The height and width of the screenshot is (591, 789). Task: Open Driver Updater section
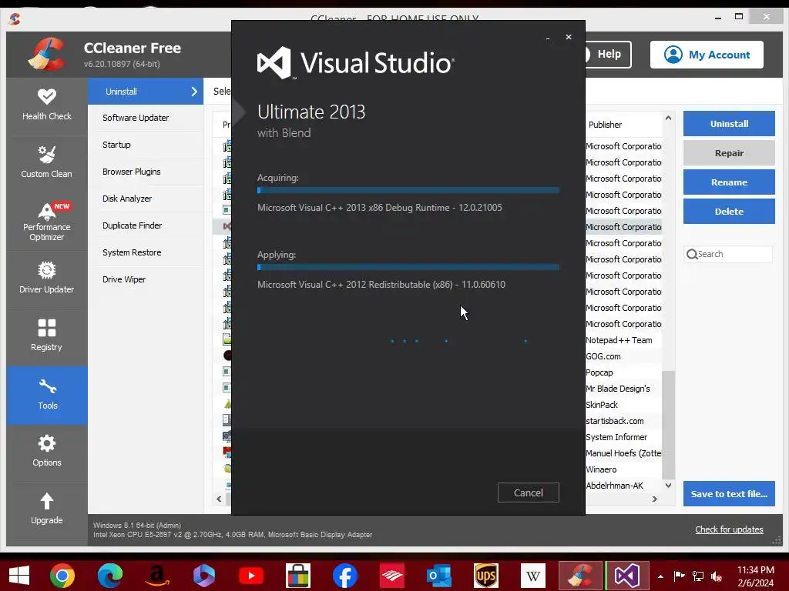47,277
